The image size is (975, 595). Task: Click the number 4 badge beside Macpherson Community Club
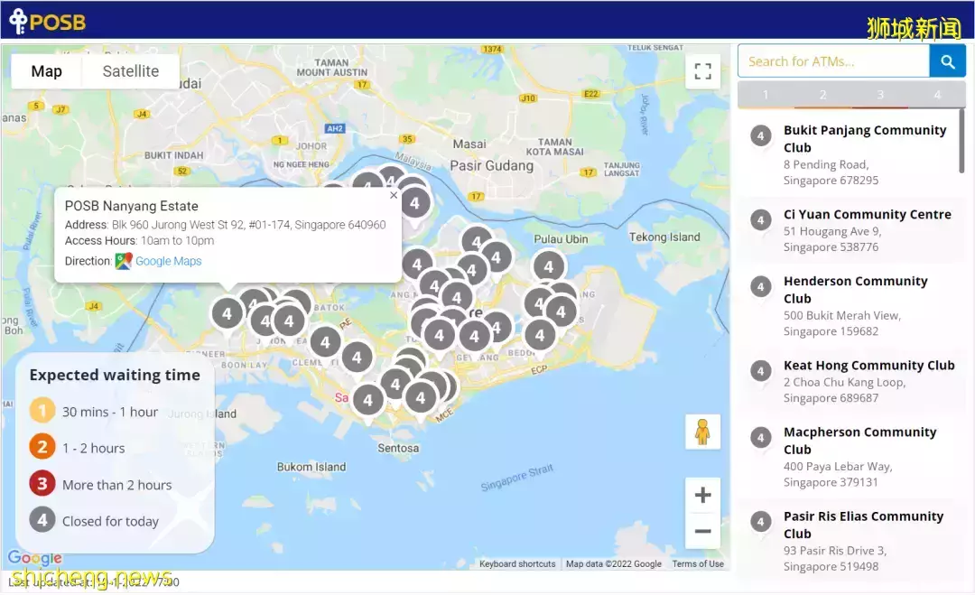click(760, 438)
